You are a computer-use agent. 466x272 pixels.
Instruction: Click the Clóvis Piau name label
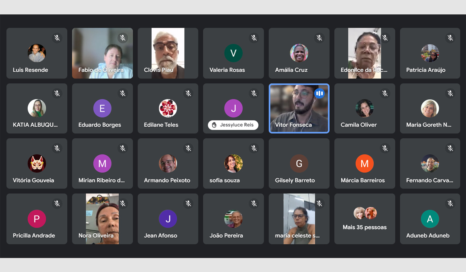click(x=158, y=70)
